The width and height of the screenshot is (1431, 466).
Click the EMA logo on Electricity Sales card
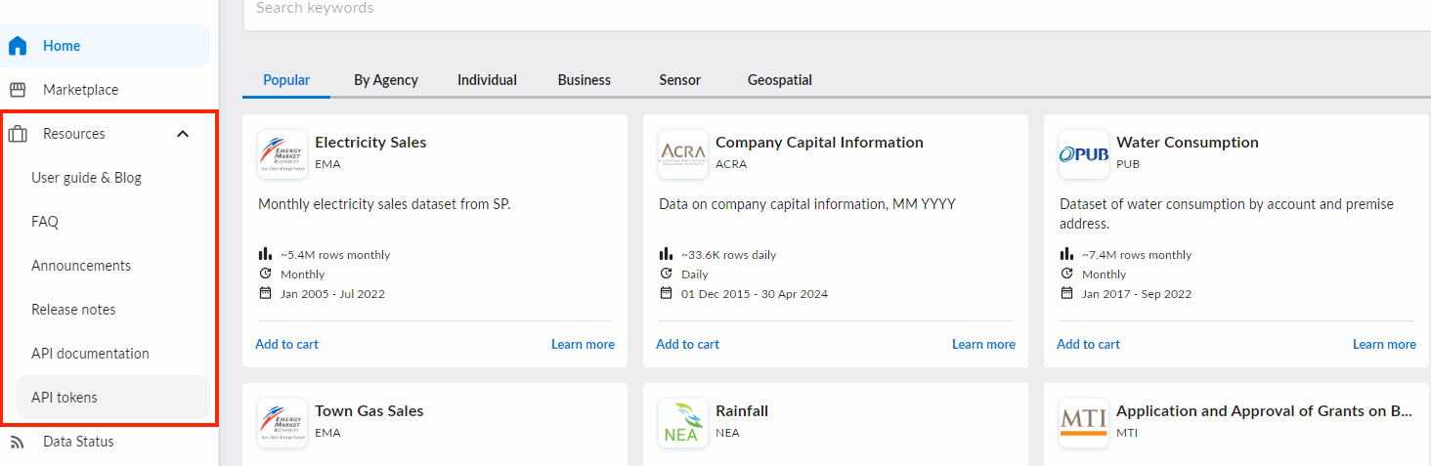point(282,154)
